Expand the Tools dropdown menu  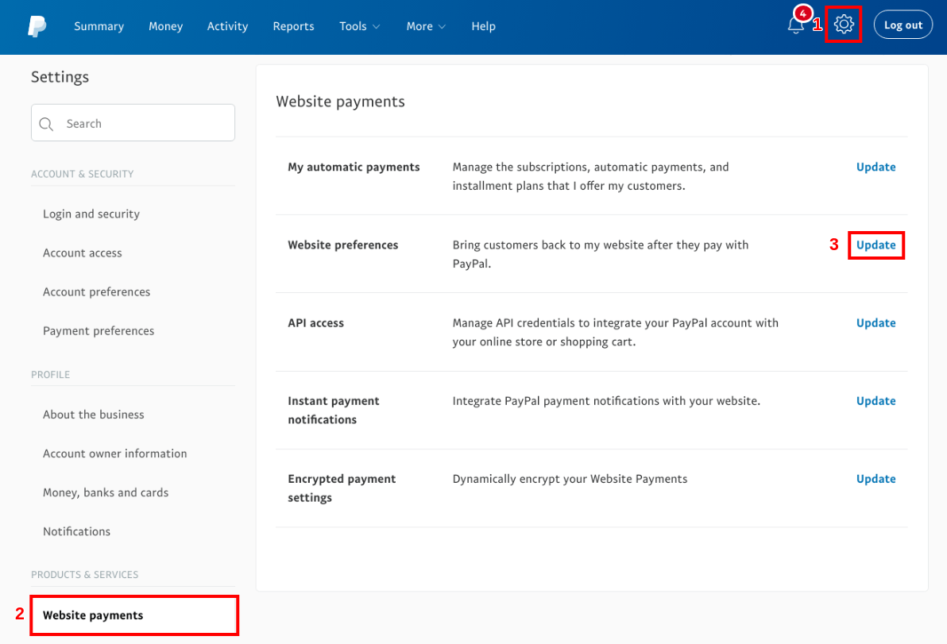[x=359, y=26]
